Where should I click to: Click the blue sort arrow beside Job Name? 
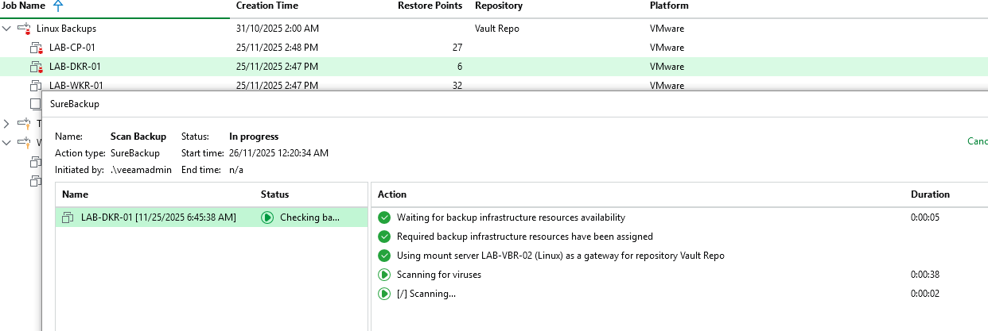56,6
